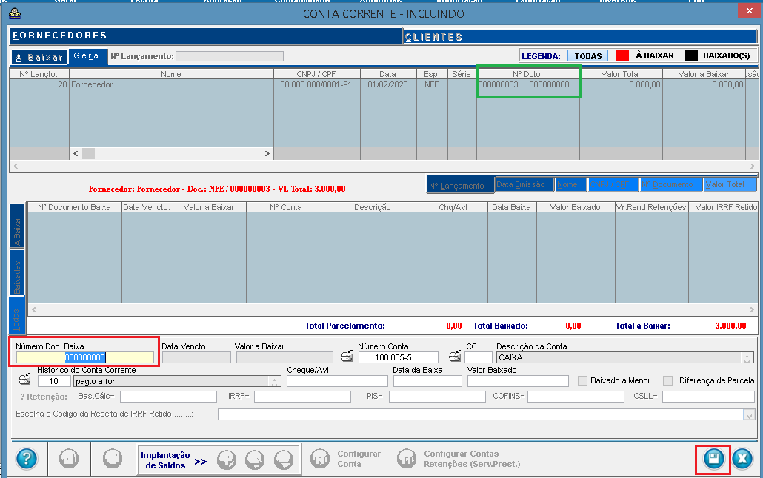Click Configurar Contas Retenções (Serv.Prest.) label

pos(472,459)
